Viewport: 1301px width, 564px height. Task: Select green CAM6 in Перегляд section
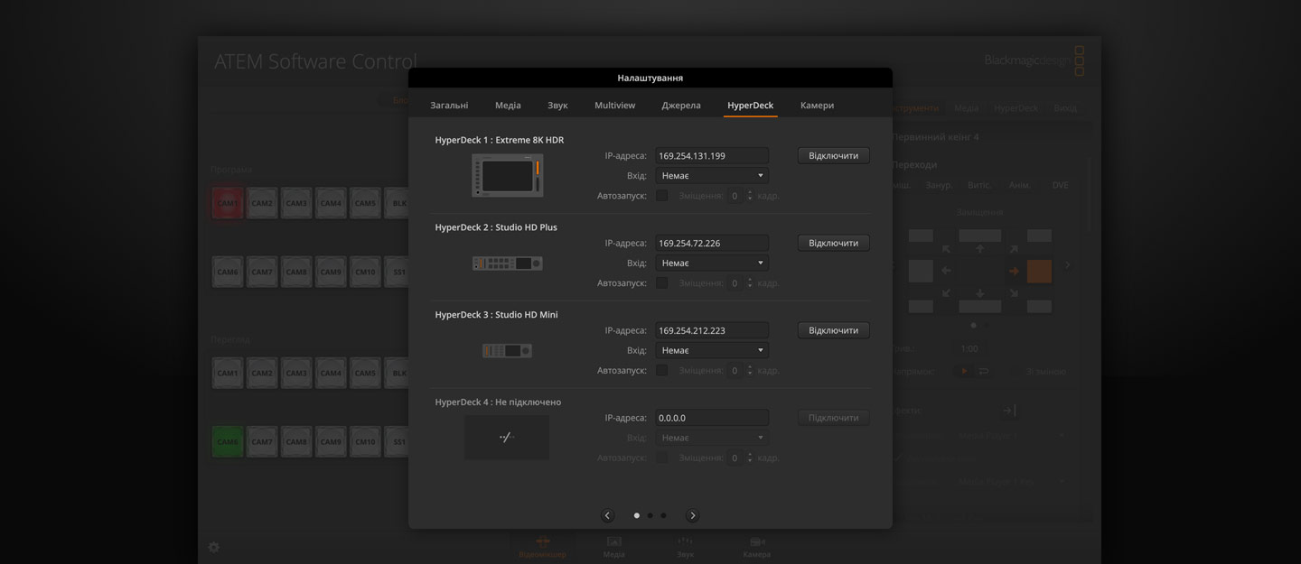[228, 441]
